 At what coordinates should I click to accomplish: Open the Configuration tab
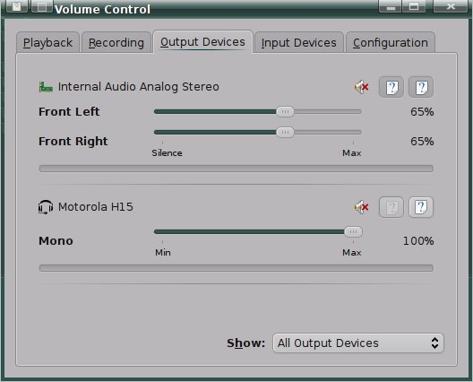click(391, 42)
